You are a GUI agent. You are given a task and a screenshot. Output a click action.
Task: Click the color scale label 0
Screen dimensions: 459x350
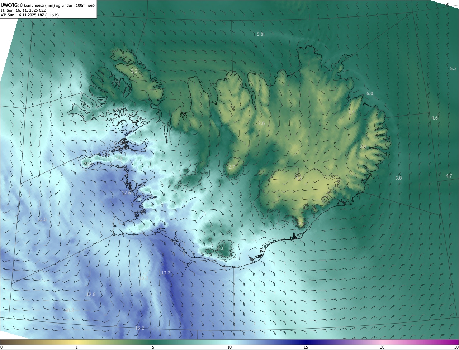click(1, 347)
